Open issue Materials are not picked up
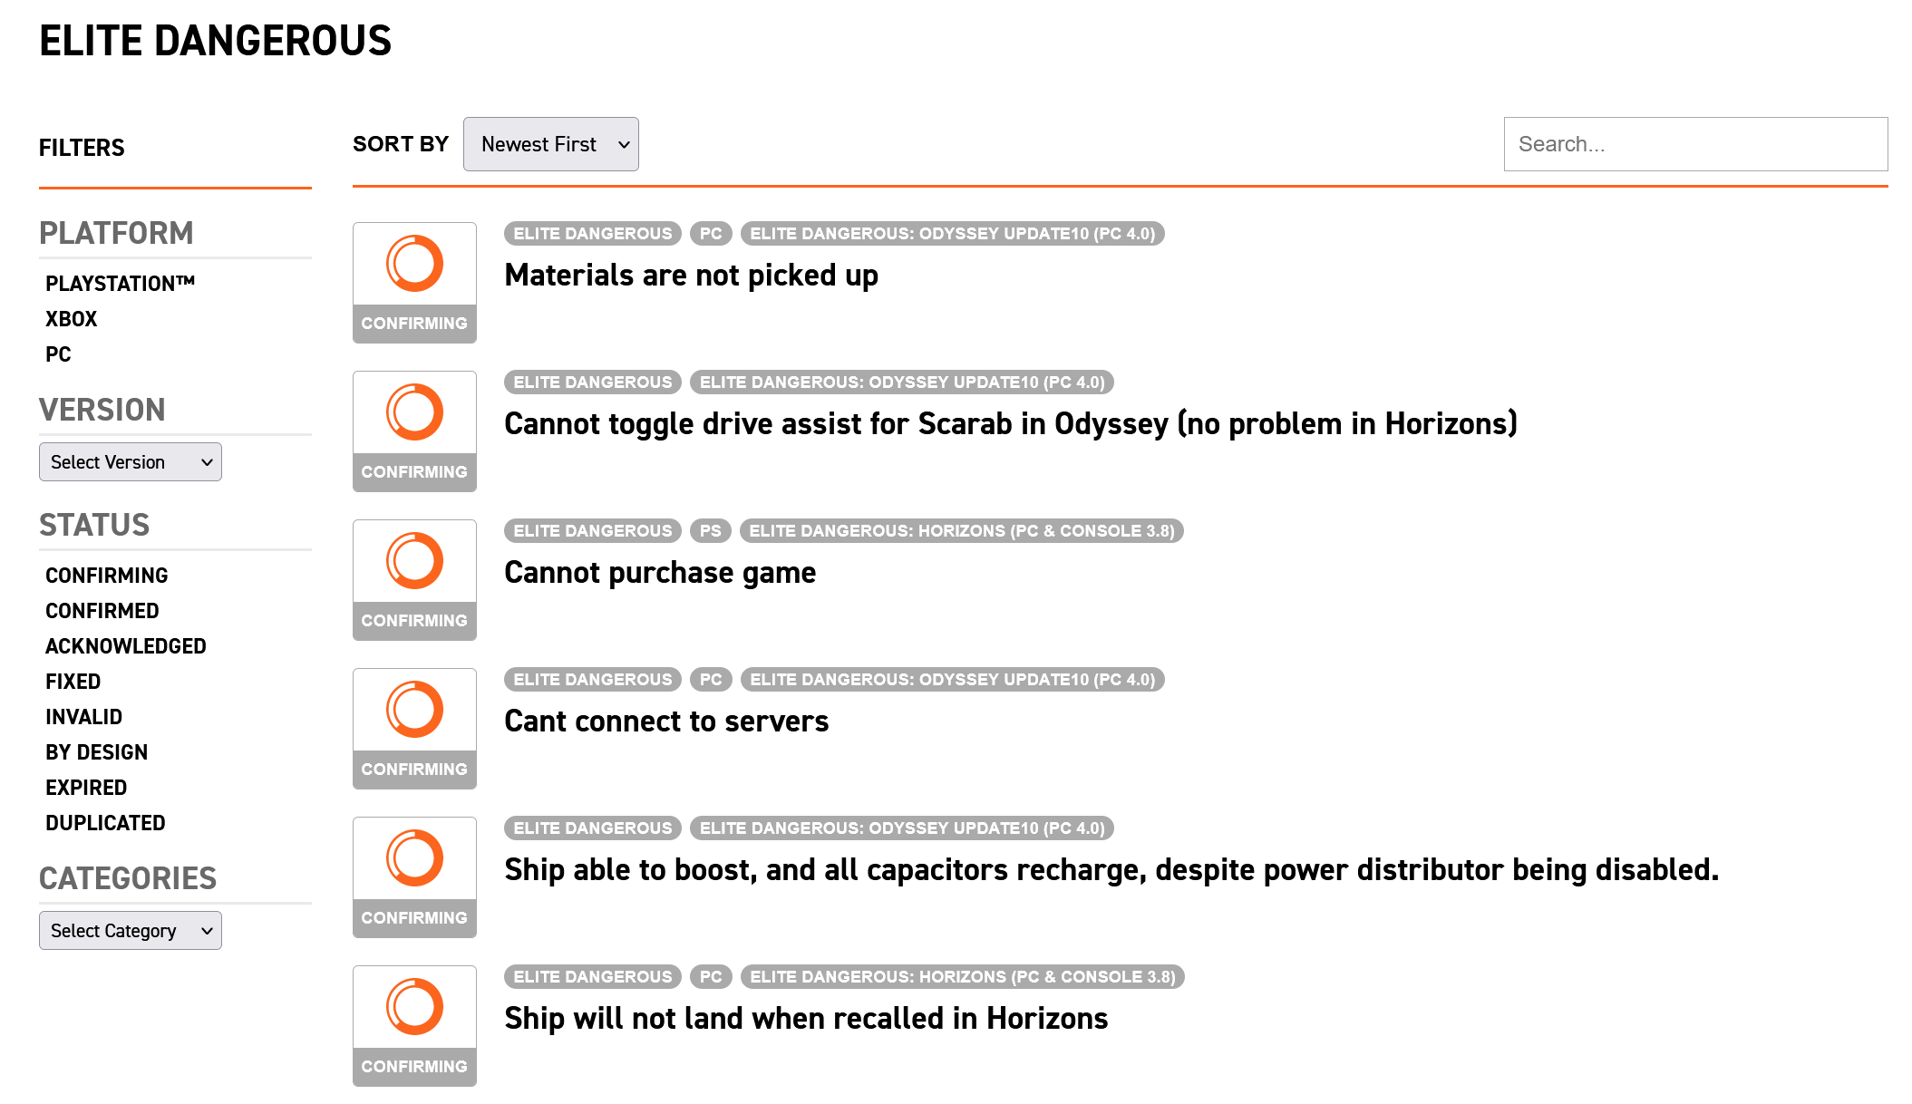Viewport: 1912px width, 1104px height. coord(691,276)
